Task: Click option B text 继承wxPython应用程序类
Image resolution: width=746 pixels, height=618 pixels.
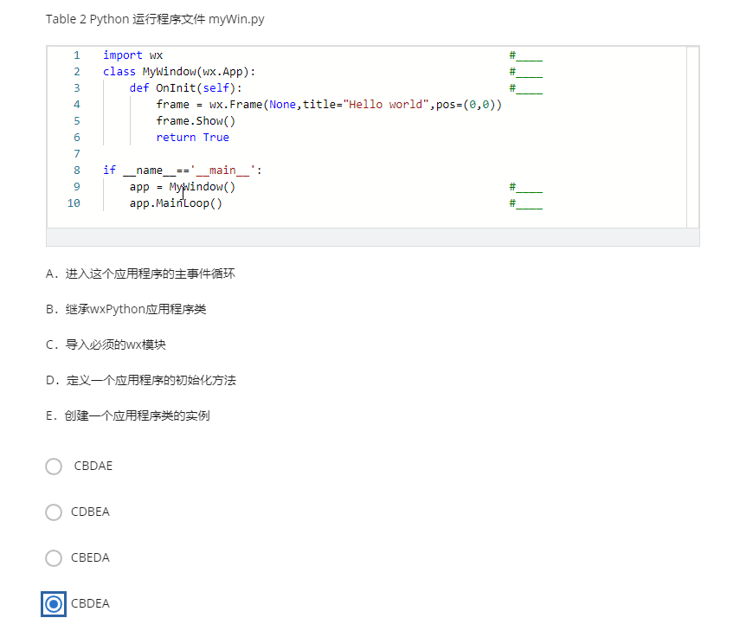Action: click(x=126, y=309)
